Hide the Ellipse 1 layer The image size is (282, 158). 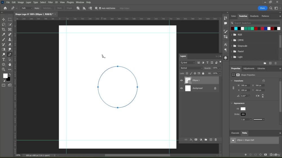click(181, 80)
